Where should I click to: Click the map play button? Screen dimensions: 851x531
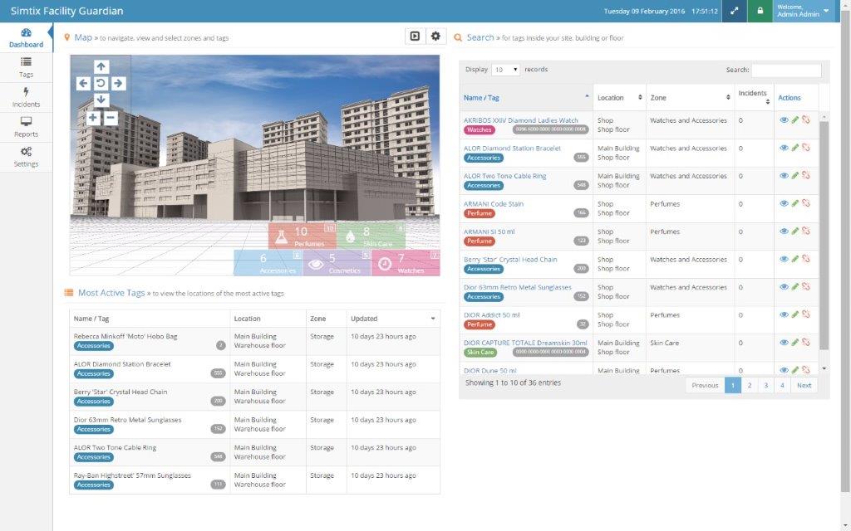414,37
